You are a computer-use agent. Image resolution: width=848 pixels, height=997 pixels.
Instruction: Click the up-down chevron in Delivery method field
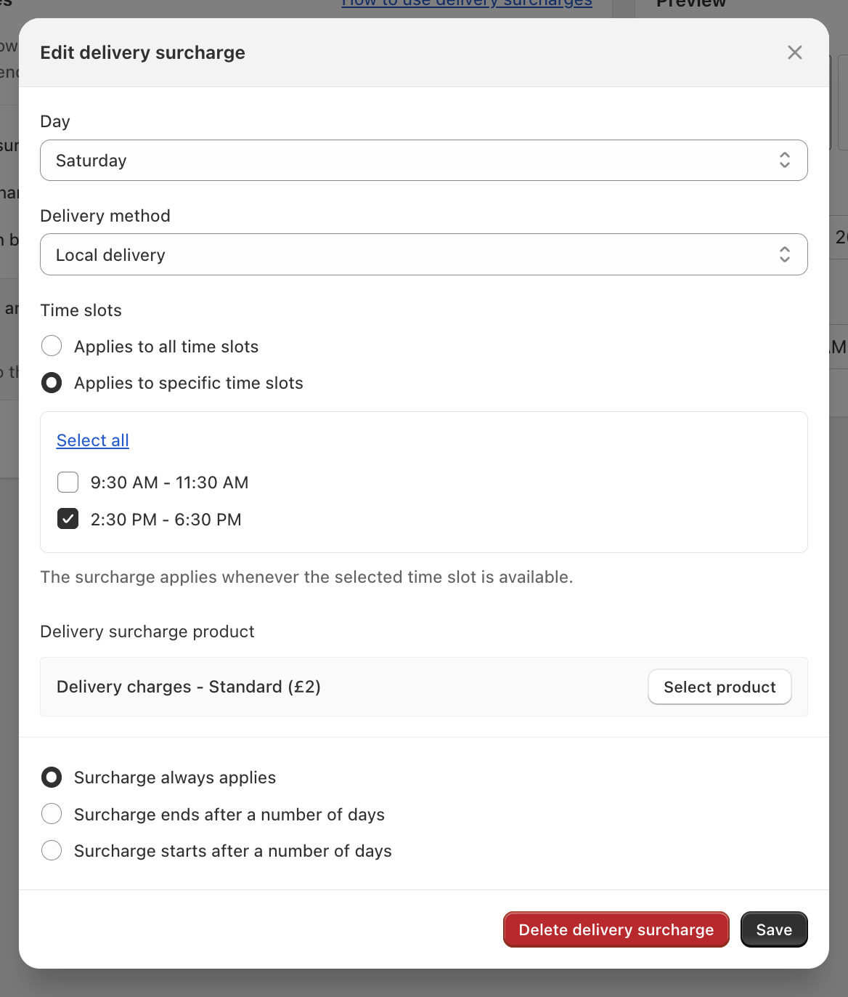(x=785, y=254)
